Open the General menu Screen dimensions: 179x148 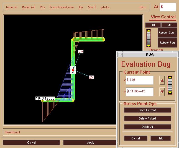click(x=12, y=7)
